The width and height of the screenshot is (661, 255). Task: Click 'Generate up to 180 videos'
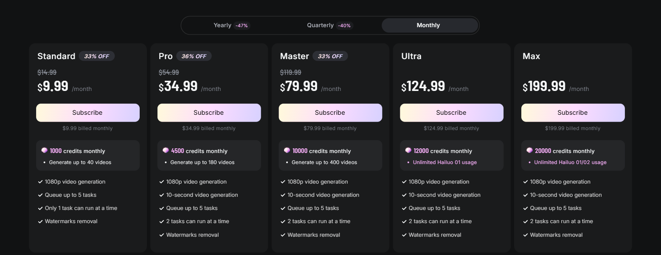(203, 162)
